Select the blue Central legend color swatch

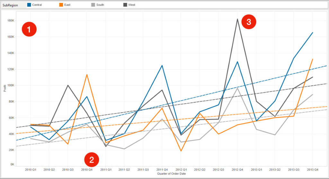(29, 5)
